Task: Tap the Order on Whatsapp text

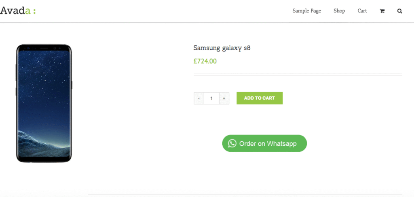Action: tap(268, 143)
